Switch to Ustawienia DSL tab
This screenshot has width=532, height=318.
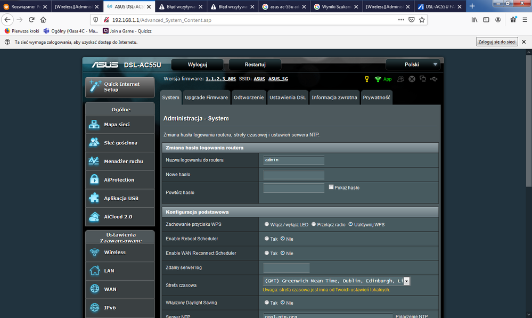click(x=288, y=97)
